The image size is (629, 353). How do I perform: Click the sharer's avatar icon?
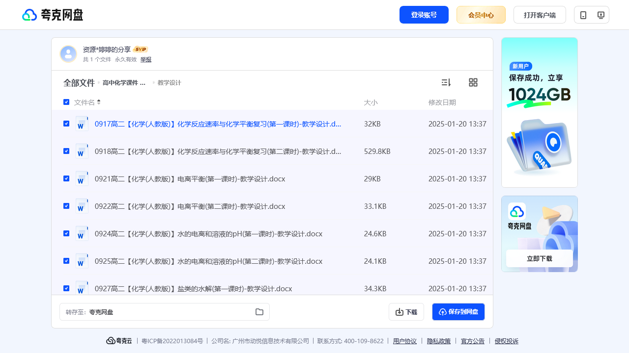tap(68, 54)
